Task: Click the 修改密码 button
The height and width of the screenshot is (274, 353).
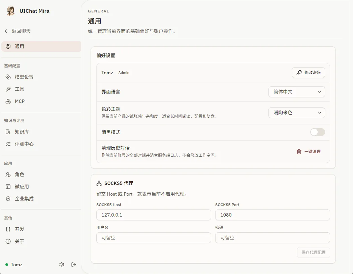Action: [x=309, y=73]
